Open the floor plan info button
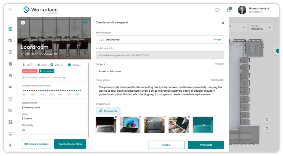Image resolution: width=283 pixels, height=156 pixels. click(x=277, y=51)
